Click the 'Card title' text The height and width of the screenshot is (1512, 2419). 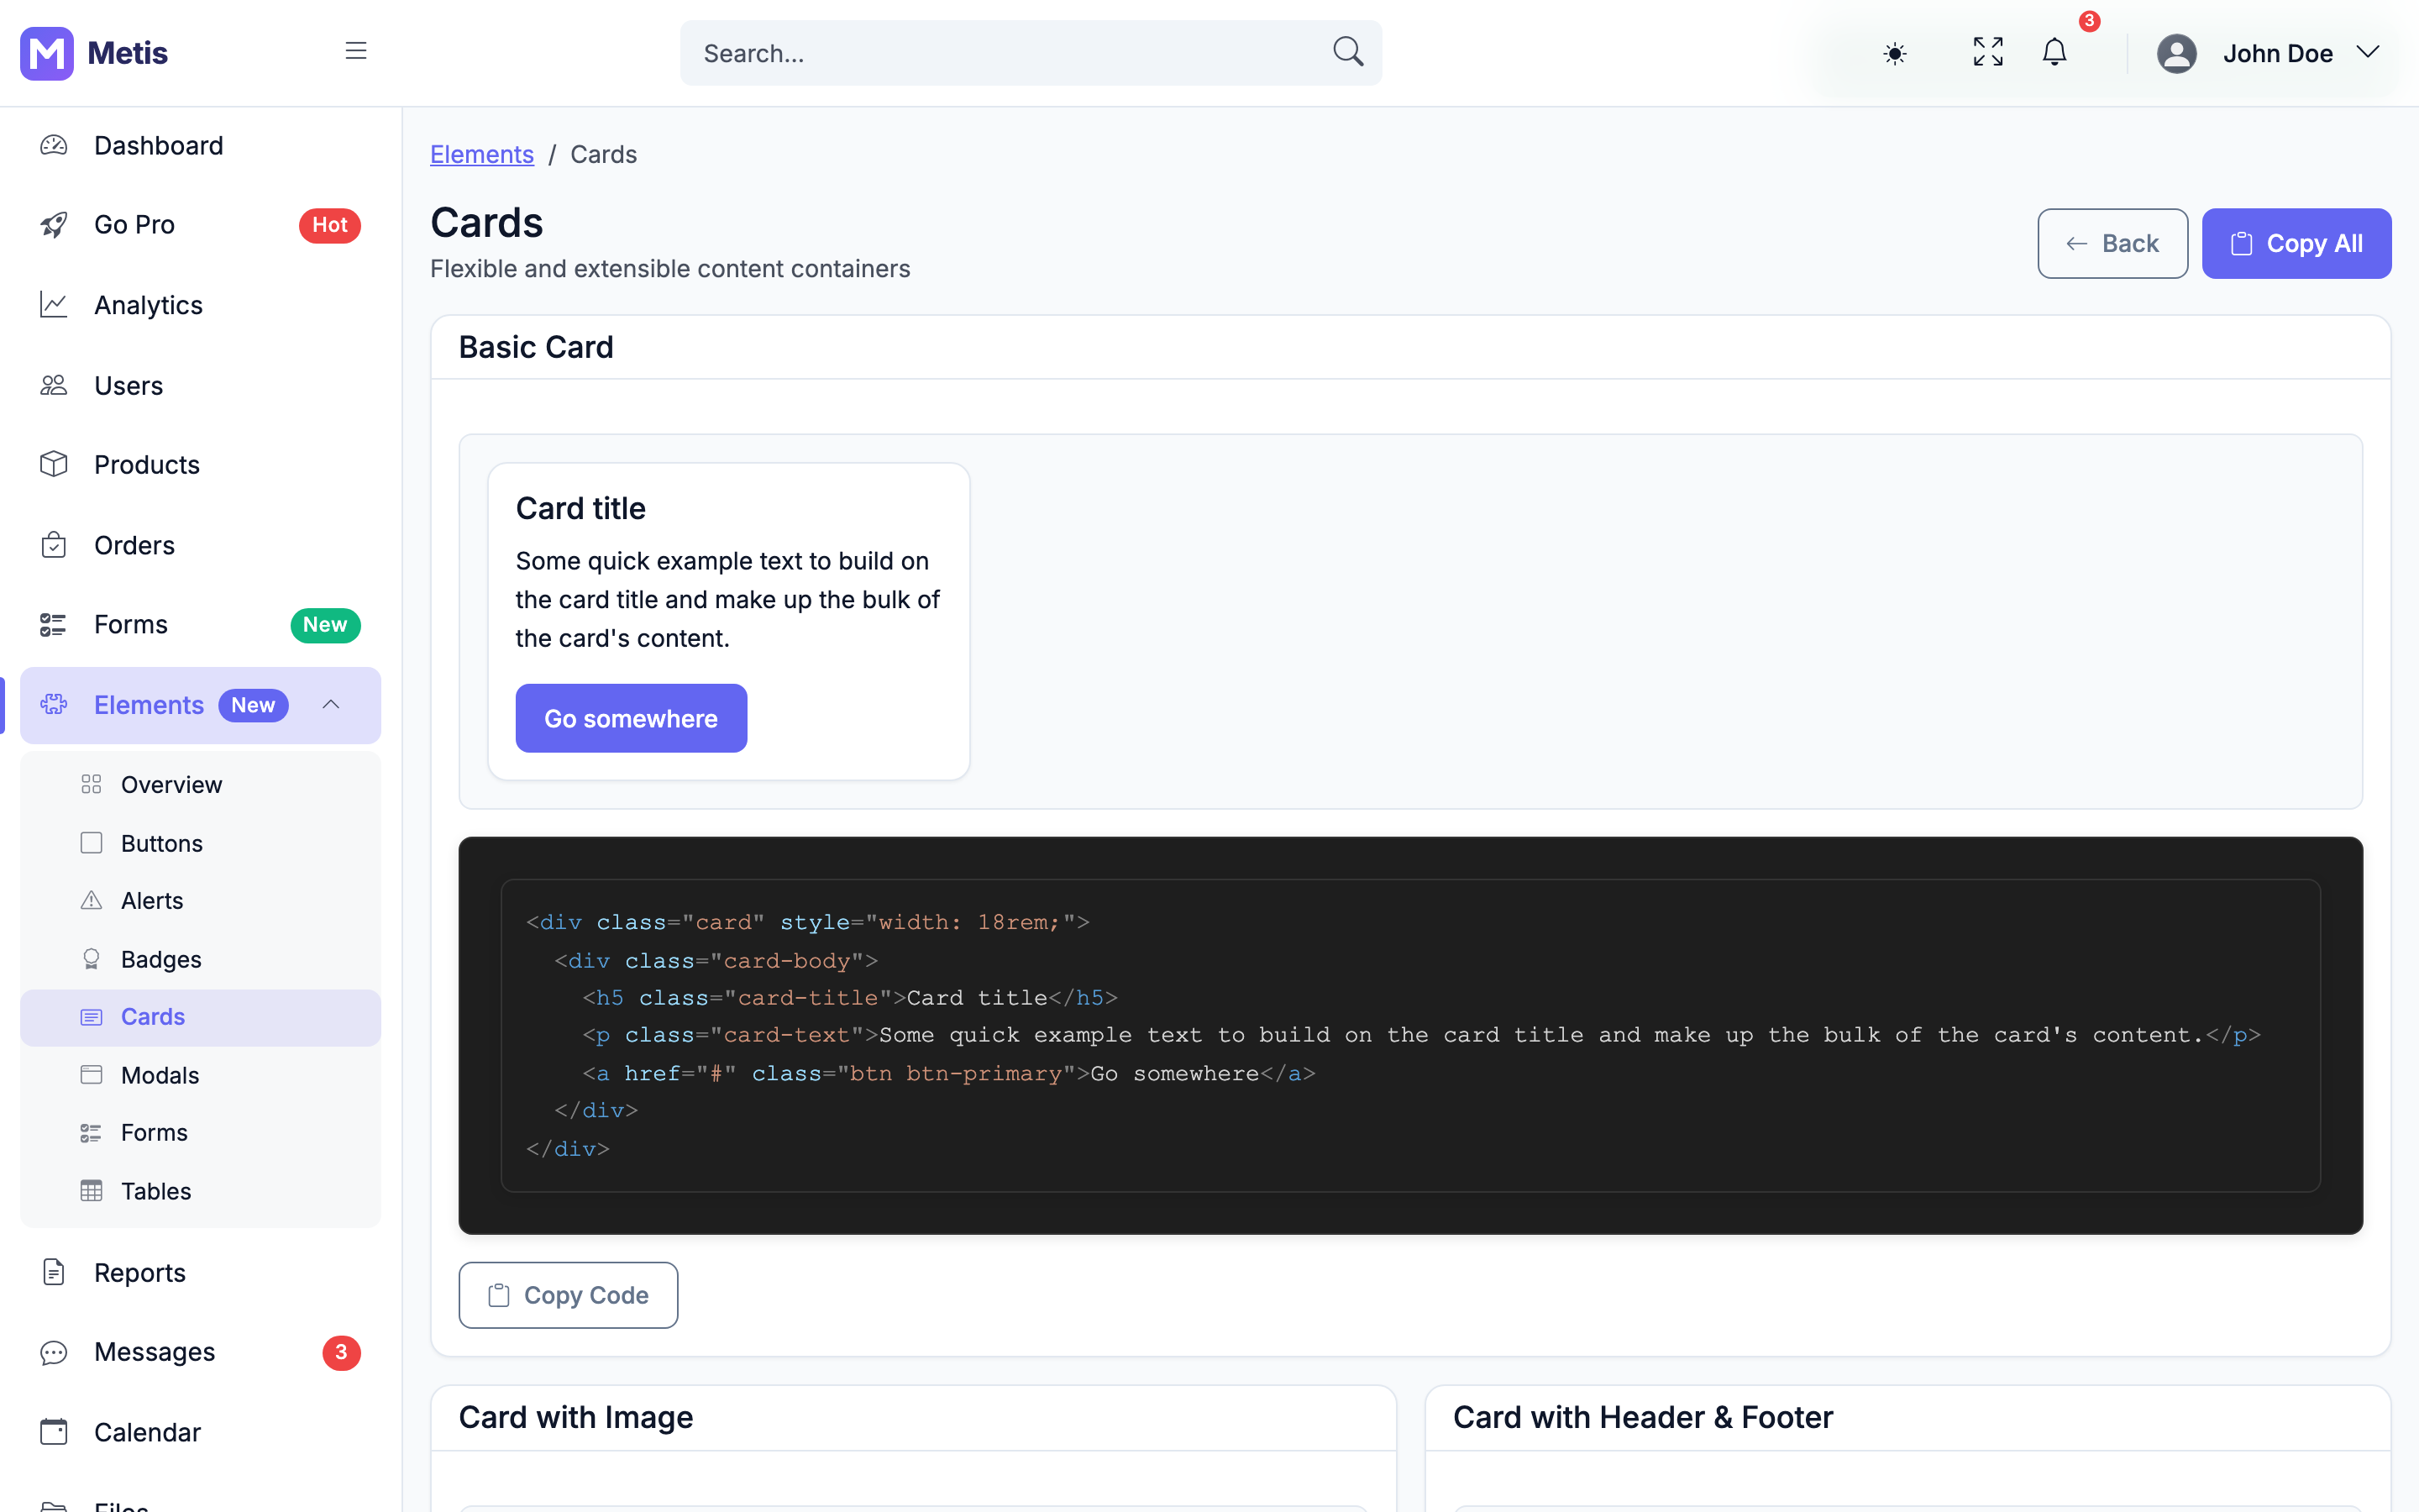click(580, 508)
